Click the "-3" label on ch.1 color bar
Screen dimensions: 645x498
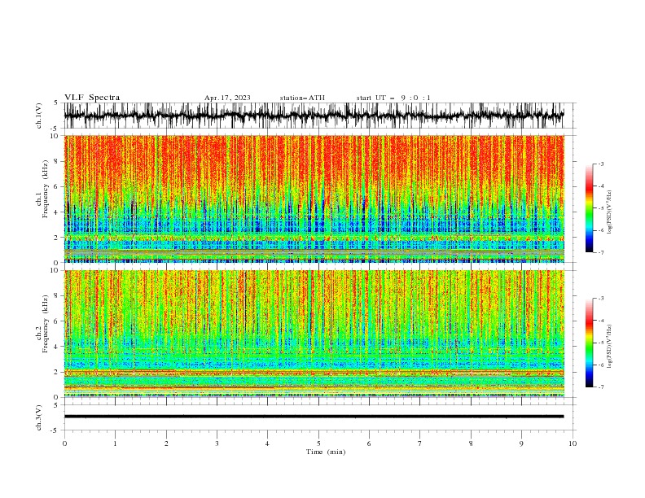click(601, 164)
